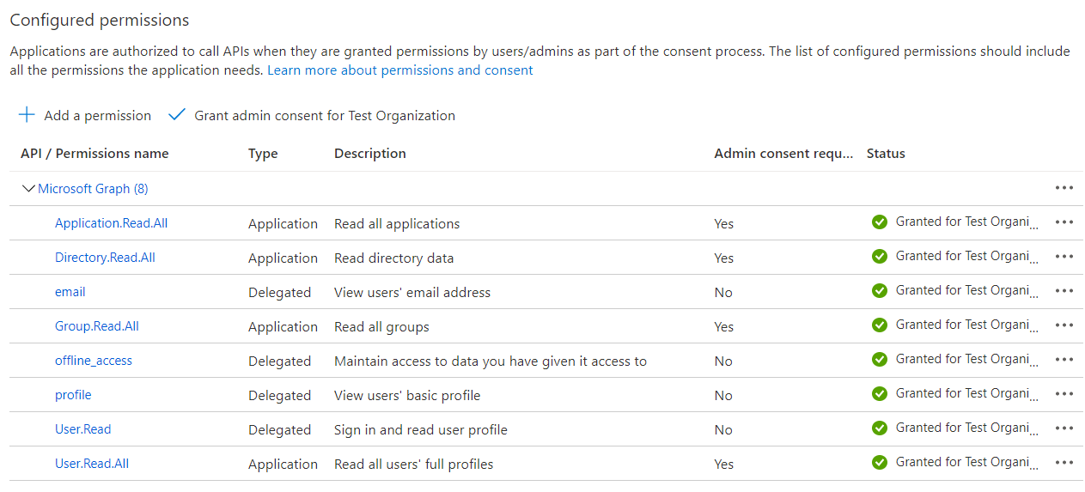The width and height of the screenshot is (1085, 492).
Task: Select 'Read all applications' description text
Action: coord(397,223)
